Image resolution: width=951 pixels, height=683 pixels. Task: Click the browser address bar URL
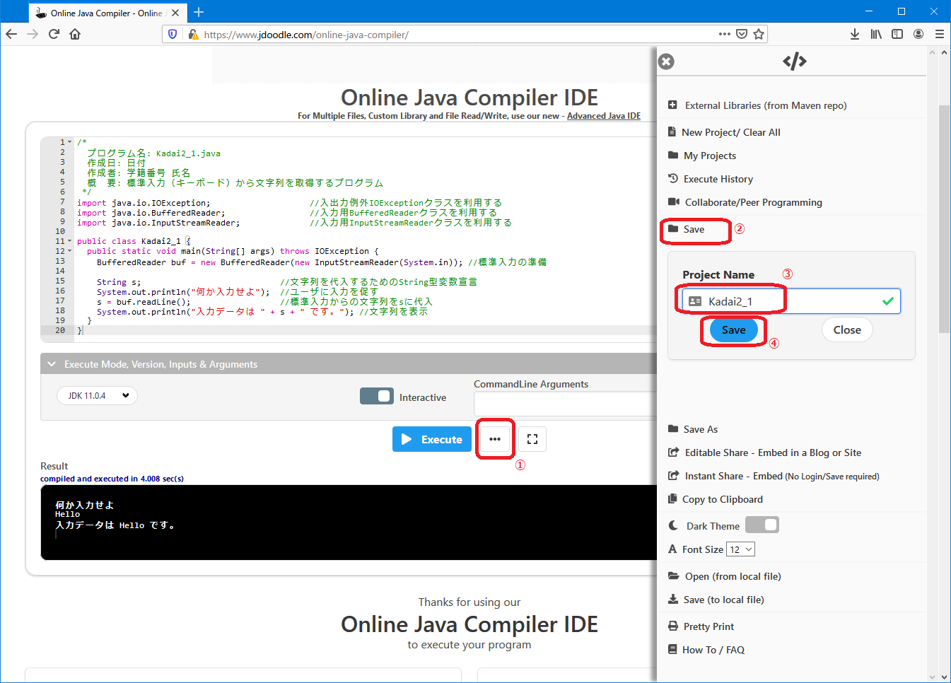[x=306, y=34]
